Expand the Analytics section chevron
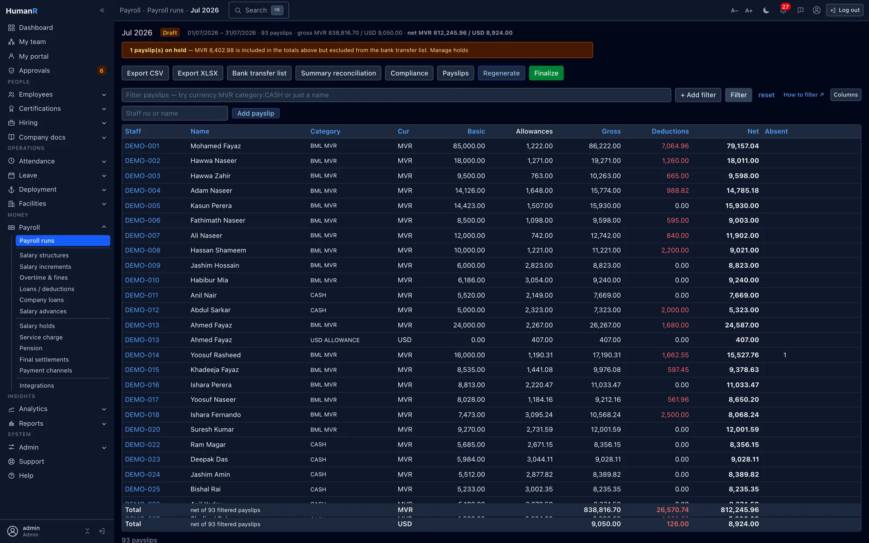 coord(104,409)
